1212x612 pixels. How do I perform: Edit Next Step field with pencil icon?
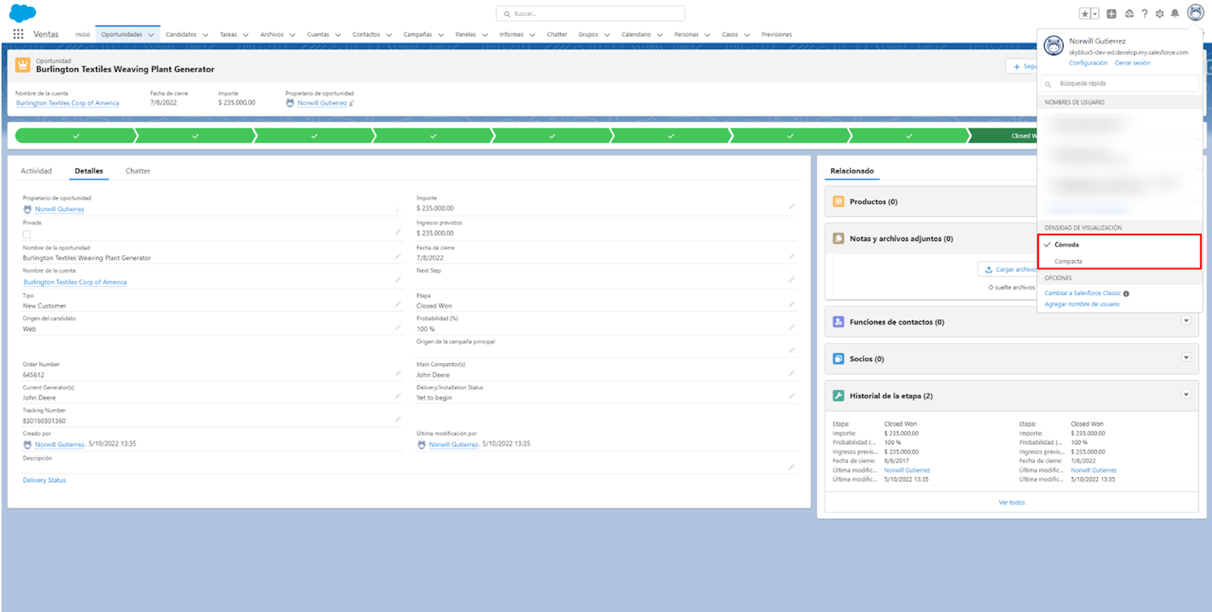point(791,279)
